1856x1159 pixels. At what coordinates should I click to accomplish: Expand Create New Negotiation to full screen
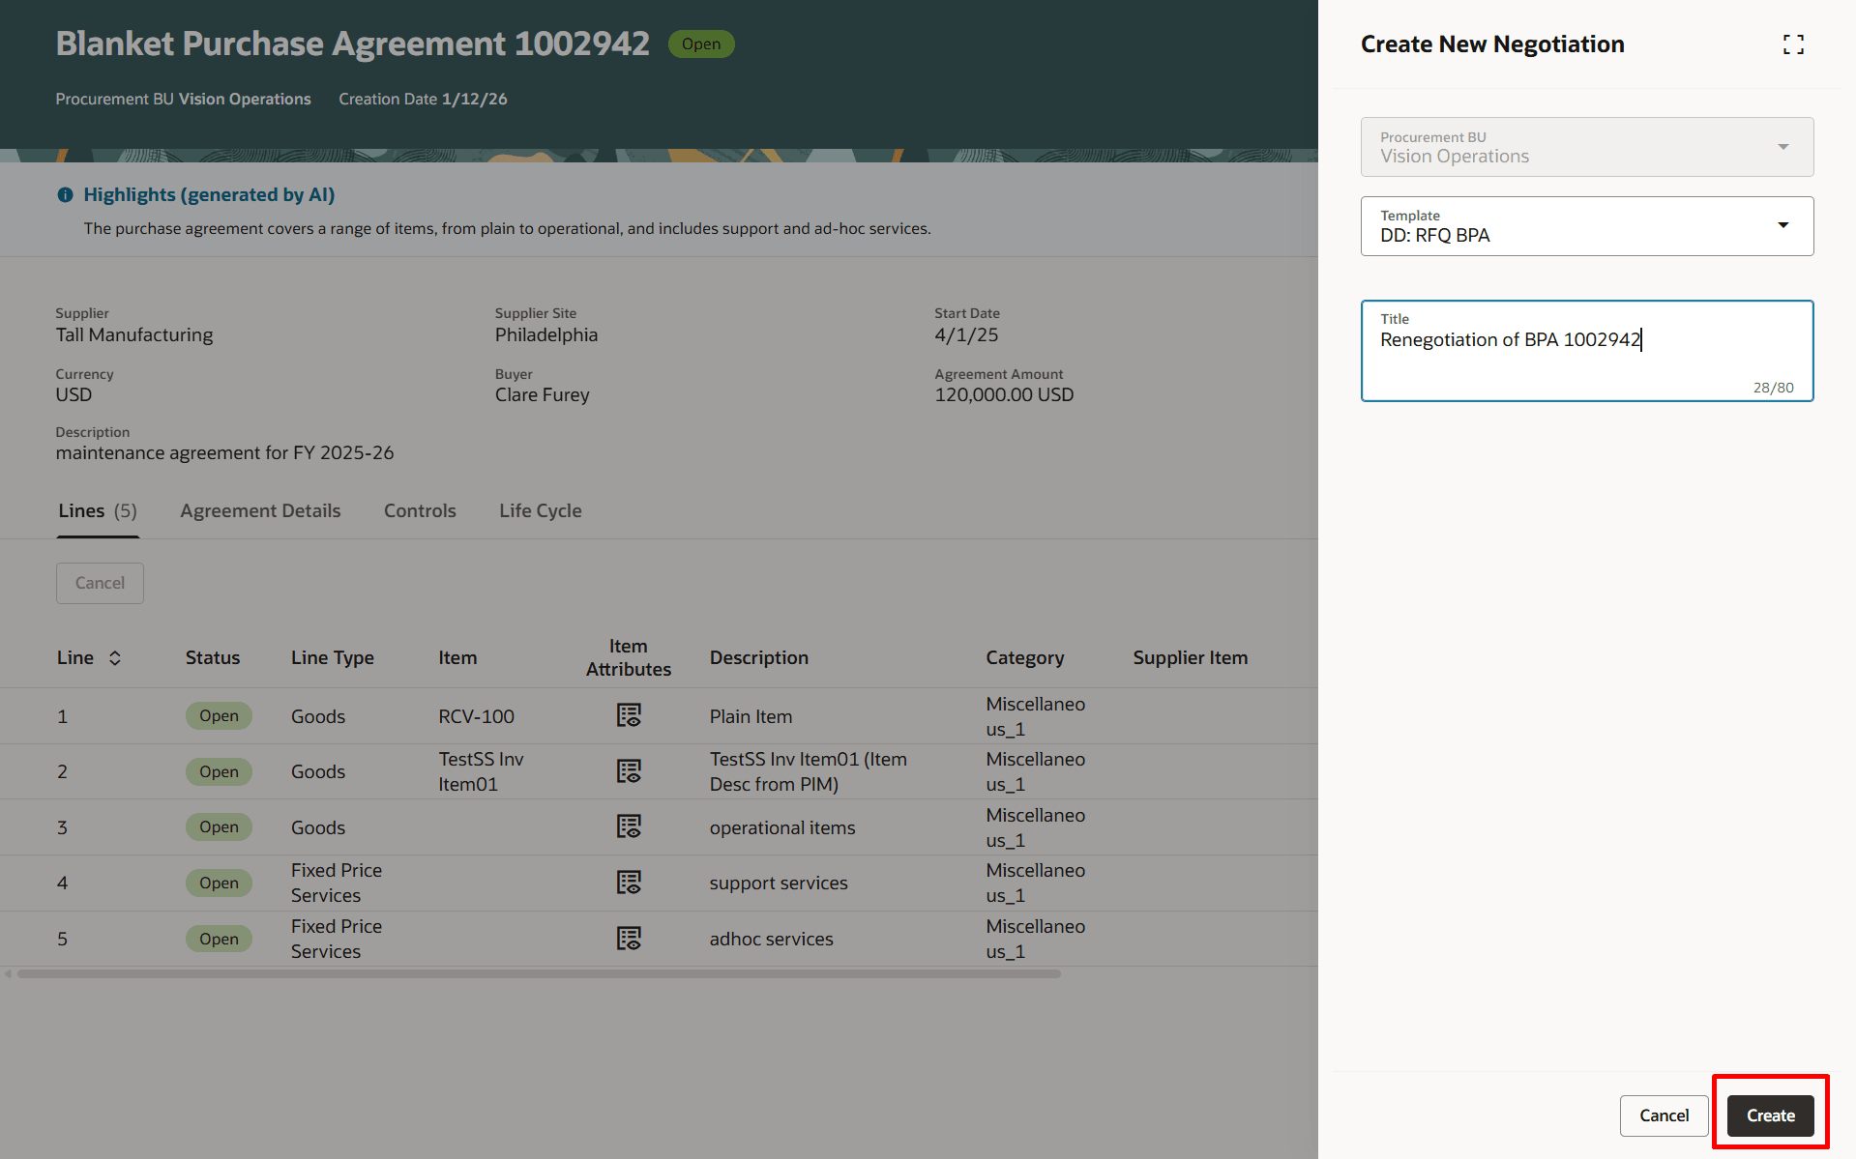coord(1794,44)
